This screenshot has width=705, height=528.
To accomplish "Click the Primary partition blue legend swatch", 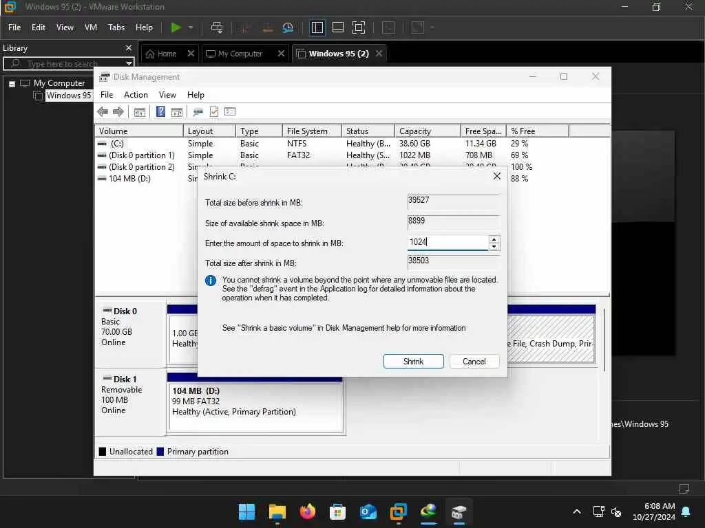I will pos(160,451).
